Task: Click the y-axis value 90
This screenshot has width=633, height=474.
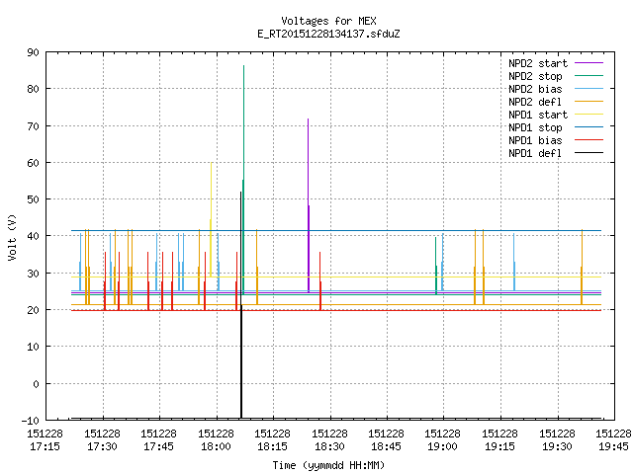Action: [33, 52]
